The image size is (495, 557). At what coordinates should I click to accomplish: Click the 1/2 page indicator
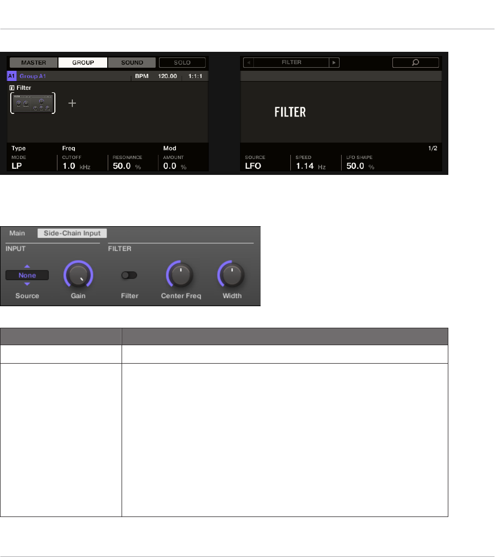pos(432,148)
